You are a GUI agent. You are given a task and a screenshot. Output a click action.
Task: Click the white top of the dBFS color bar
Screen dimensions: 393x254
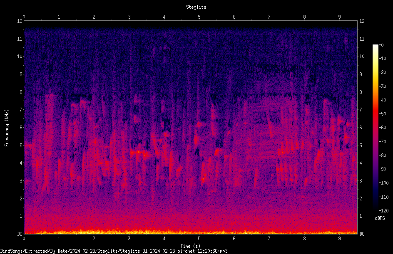pyautogui.click(x=375, y=47)
